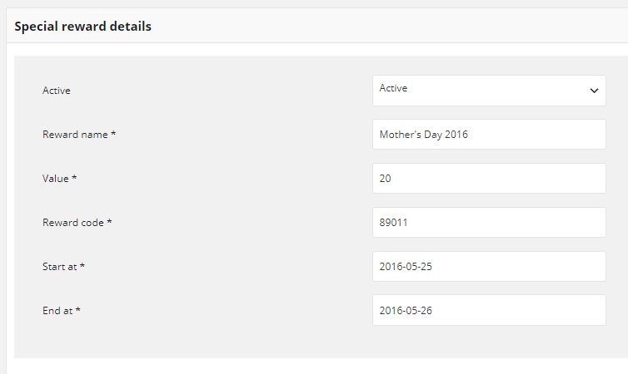Click on the 2016-05-26 date text
The width and height of the screenshot is (628, 374).
coord(406,311)
